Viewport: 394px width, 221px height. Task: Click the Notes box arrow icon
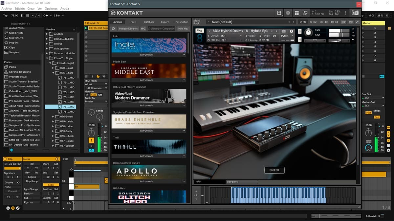pyautogui.click(x=57, y=159)
